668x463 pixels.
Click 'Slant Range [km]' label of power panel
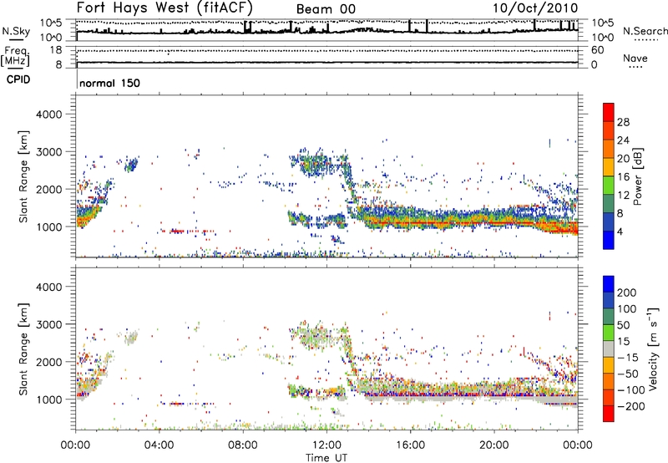click(x=23, y=176)
